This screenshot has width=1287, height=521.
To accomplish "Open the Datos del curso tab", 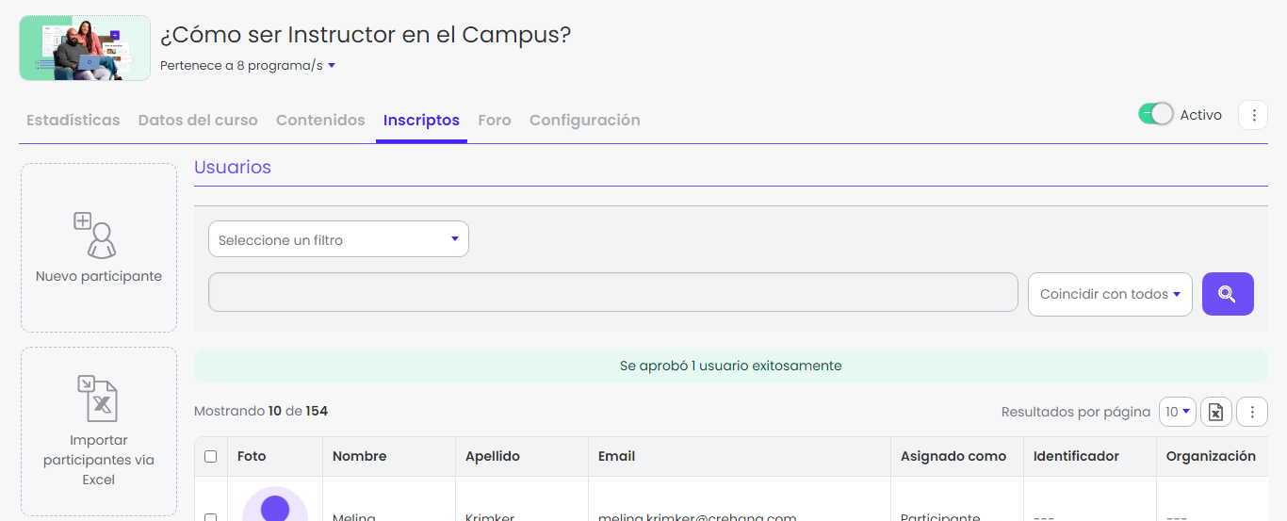I will point(198,120).
